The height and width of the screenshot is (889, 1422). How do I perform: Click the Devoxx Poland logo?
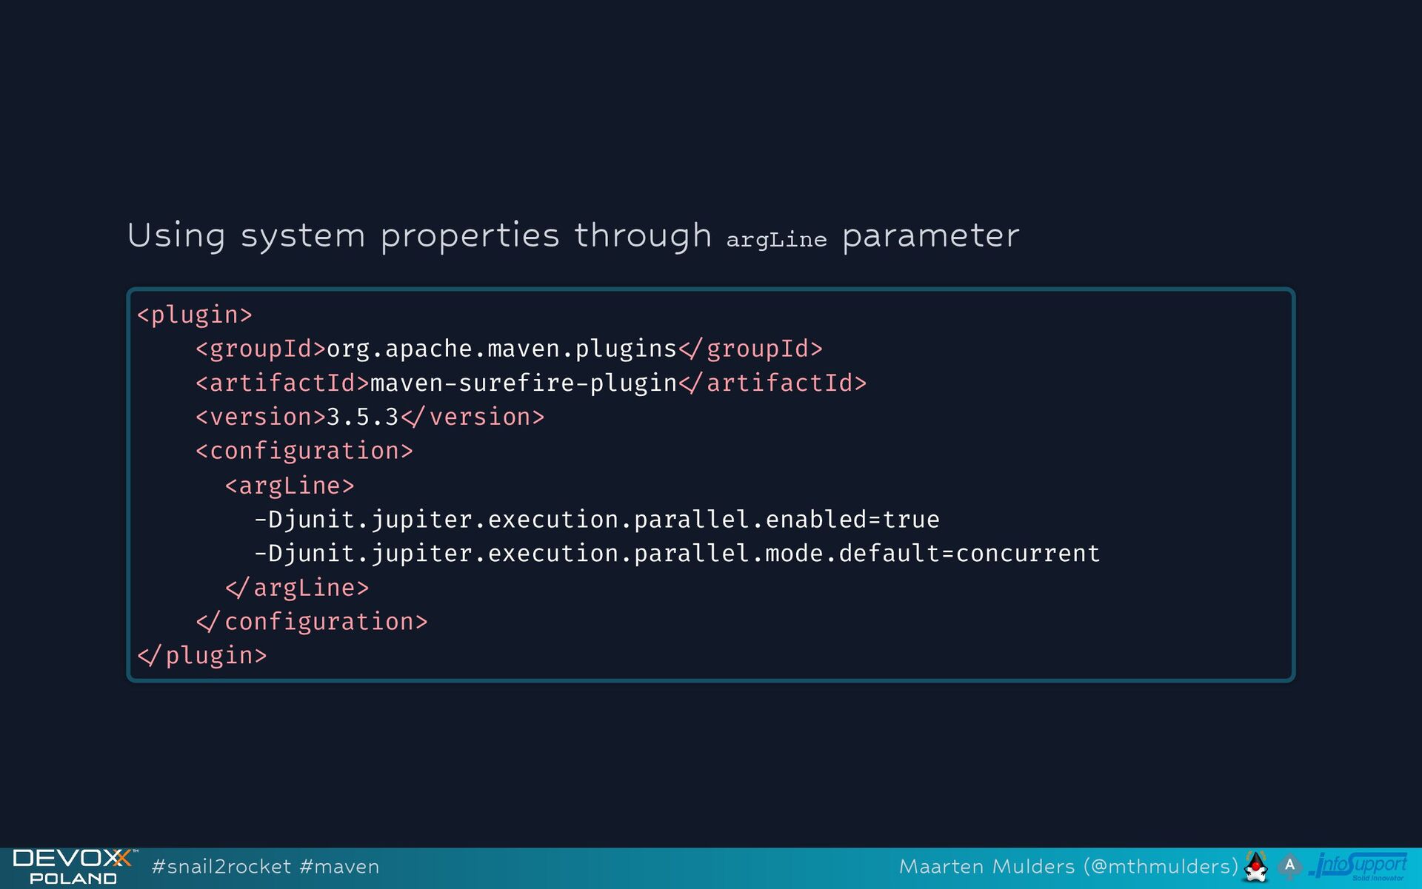74,868
